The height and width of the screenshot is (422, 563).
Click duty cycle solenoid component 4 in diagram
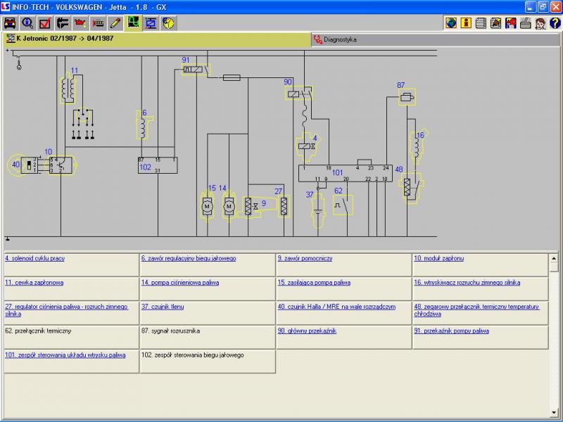coord(306,146)
